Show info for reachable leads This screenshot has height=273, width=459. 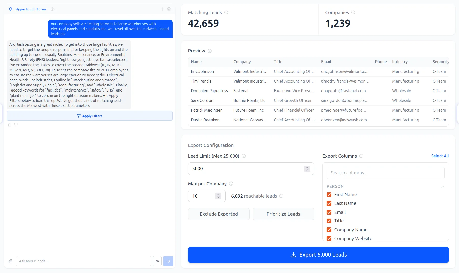pos(281,196)
